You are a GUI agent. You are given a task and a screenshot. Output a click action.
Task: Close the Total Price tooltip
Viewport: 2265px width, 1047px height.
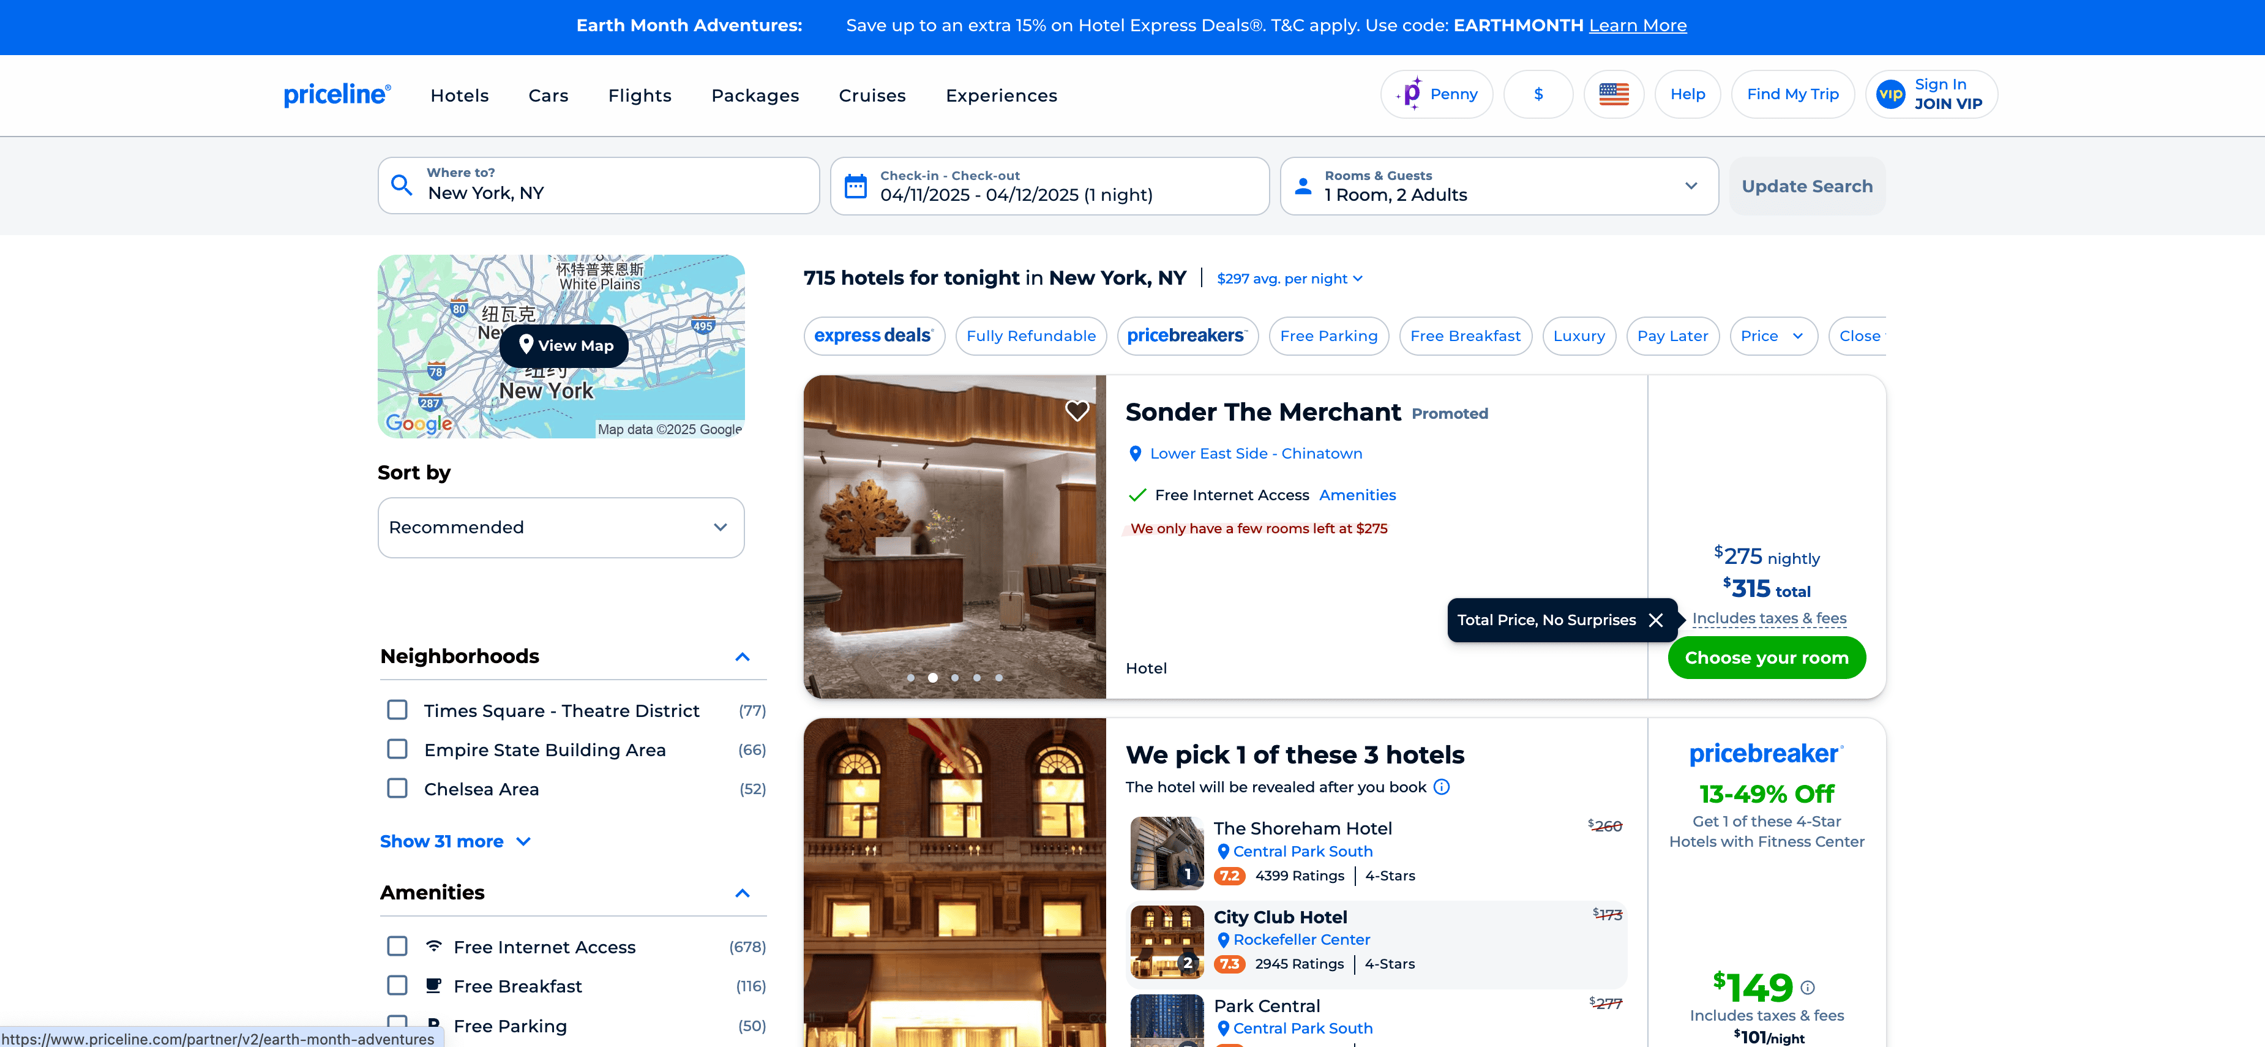1656,620
